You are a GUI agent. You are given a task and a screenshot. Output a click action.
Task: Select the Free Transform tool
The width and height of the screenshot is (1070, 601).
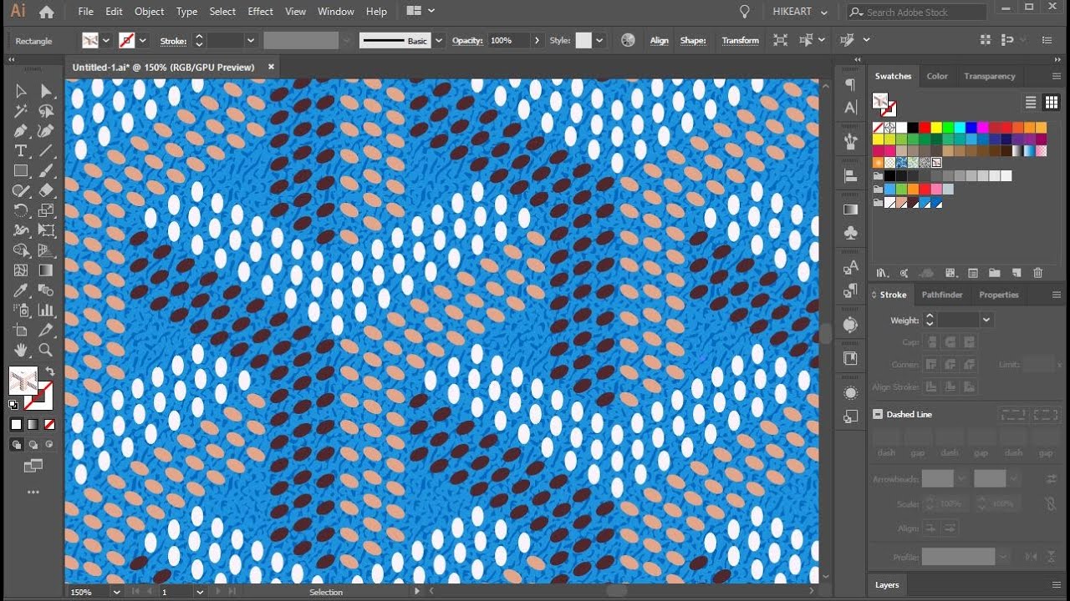(x=46, y=231)
